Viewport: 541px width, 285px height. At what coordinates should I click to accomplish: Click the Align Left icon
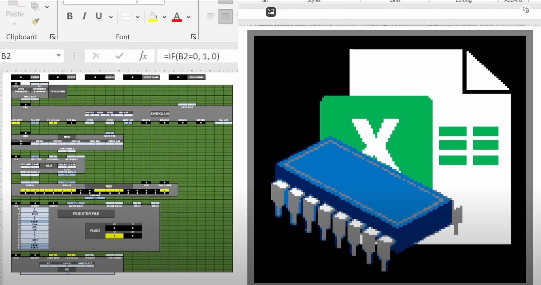click(x=211, y=16)
